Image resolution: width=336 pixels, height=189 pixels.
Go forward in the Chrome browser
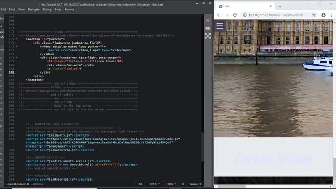pos(227,15)
